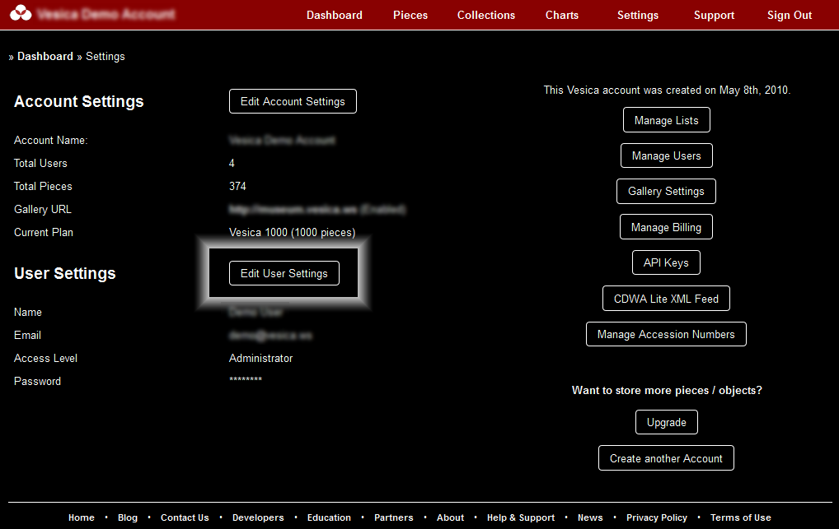Image resolution: width=839 pixels, height=529 pixels.
Task: Open the CDWA Lite XML Feed
Action: (x=666, y=299)
